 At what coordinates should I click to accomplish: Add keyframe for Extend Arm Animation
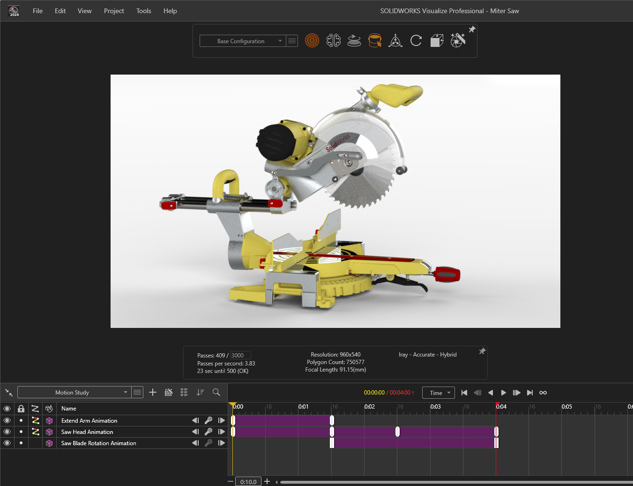[x=209, y=420]
